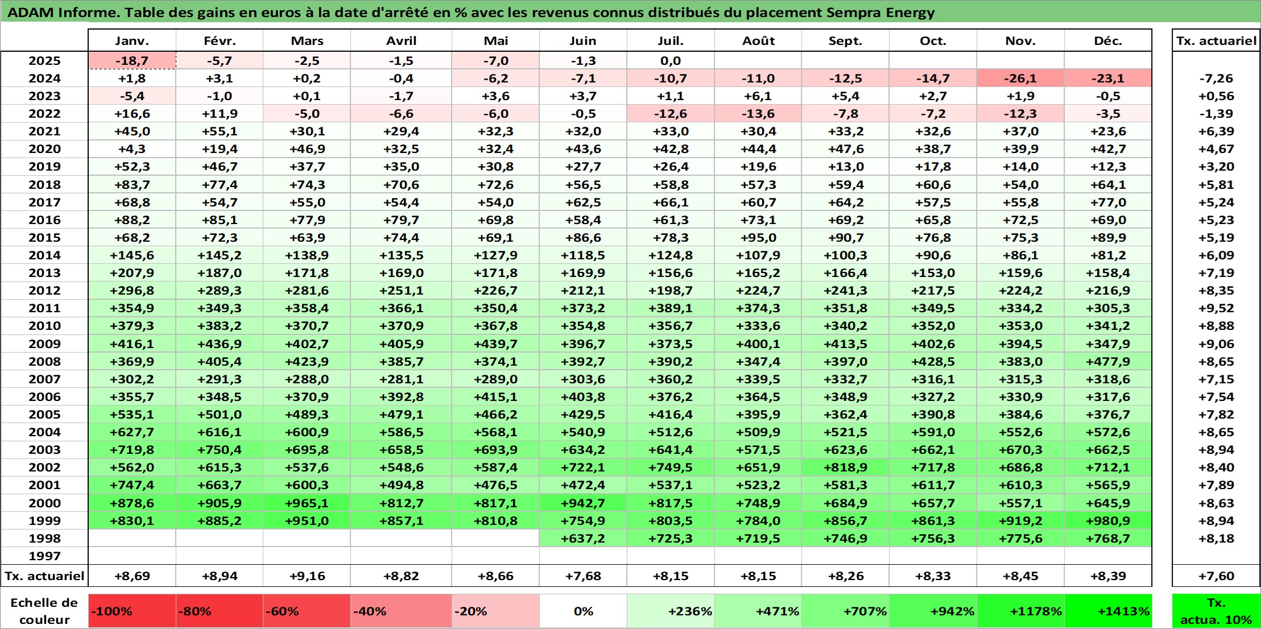This screenshot has width=1261, height=629.
Task: Click the -23,1 cell for December 2024
Action: click(1108, 78)
